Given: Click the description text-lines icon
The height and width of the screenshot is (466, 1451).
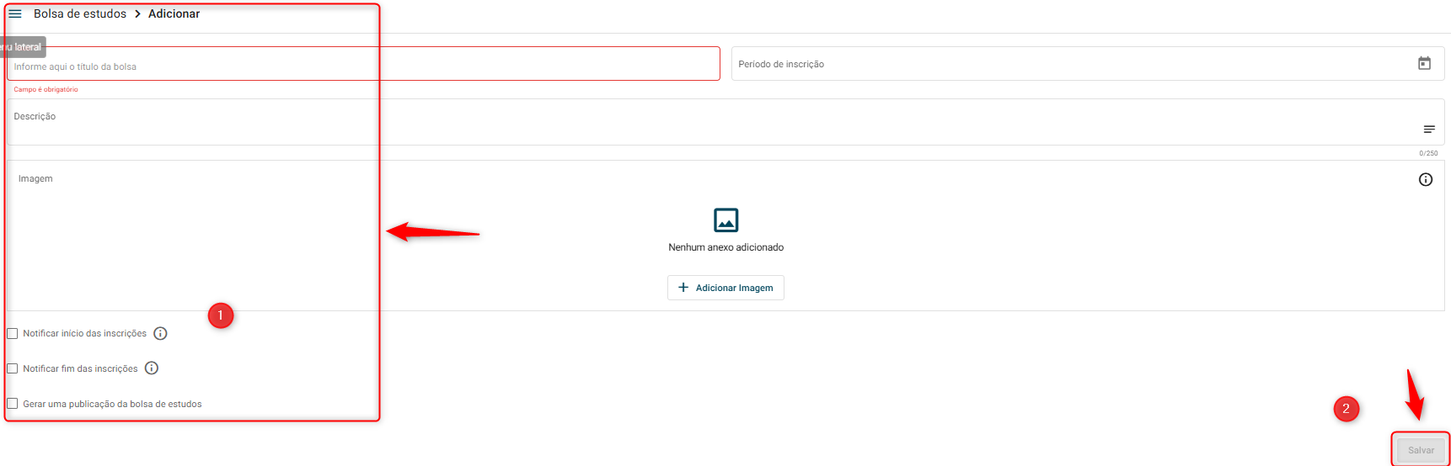Looking at the screenshot, I should coord(1429,129).
